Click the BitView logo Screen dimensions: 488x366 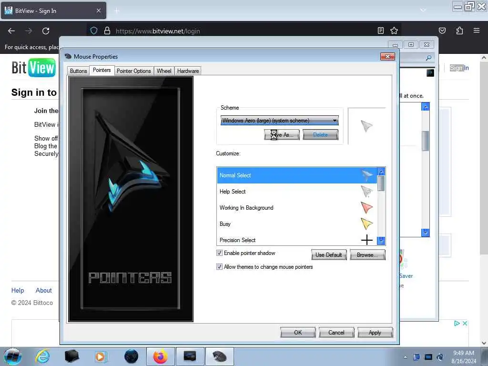coord(34,68)
